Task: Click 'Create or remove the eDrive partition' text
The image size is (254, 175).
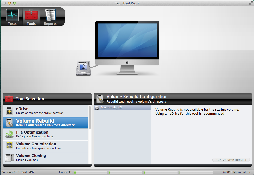Action: point(40,113)
